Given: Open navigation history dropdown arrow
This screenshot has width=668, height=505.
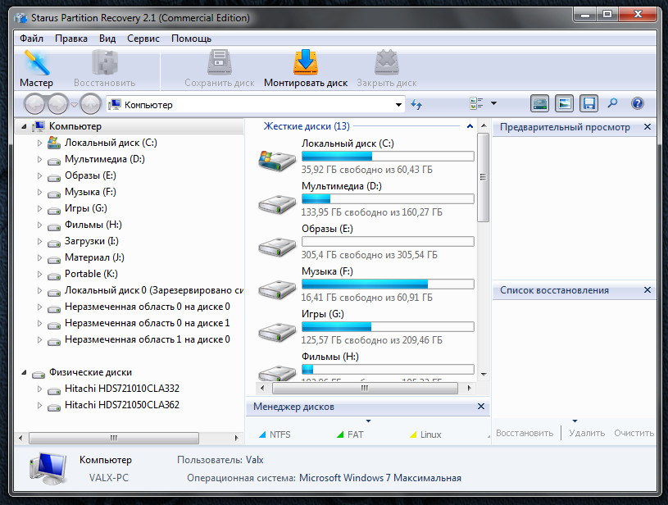Looking at the screenshot, I should [x=74, y=104].
